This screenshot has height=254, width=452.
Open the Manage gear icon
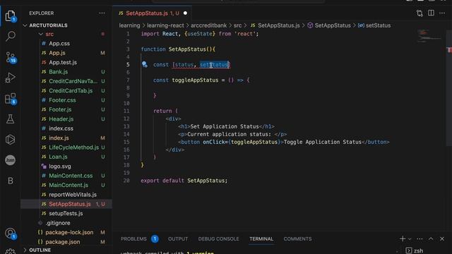tap(11, 251)
